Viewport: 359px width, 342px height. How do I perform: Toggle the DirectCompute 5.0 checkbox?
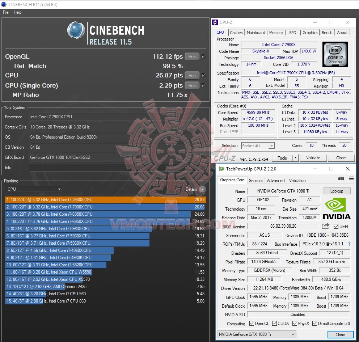pos(314,324)
